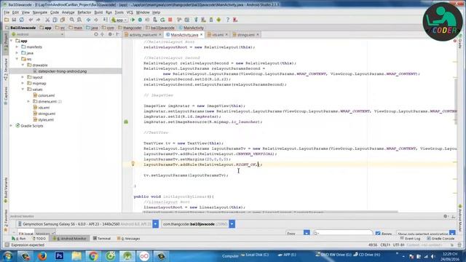Collapse the app module tree node
466x262 pixels.
pos(12,41)
